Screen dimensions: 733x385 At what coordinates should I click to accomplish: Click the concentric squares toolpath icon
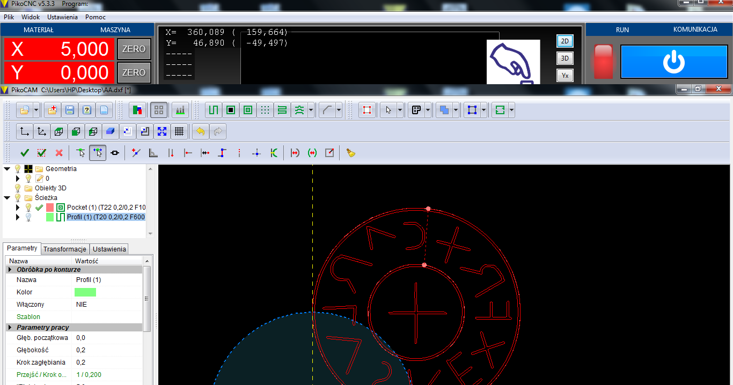click(x=248, y=110)
